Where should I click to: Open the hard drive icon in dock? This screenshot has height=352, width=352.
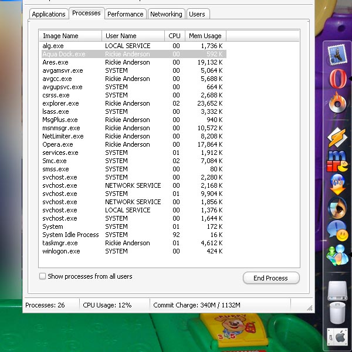338,291
